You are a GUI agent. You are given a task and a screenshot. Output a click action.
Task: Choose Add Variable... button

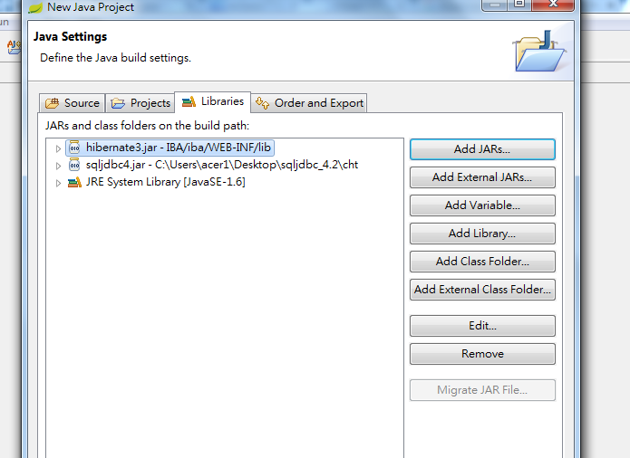[481, 205]
